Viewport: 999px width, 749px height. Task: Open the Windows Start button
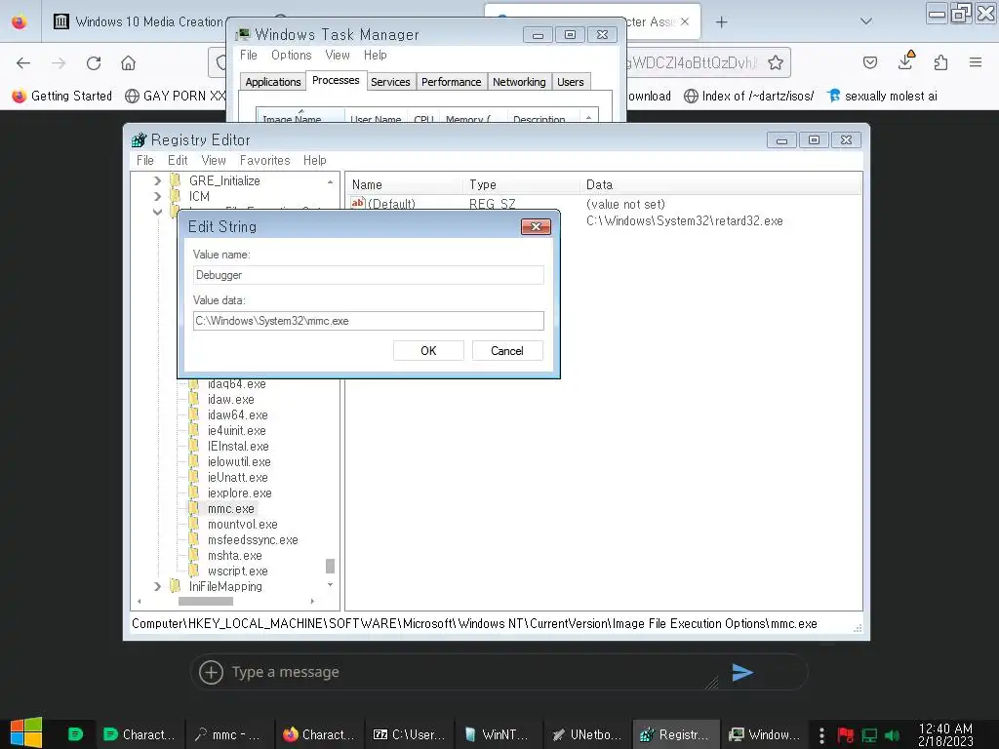pyautogui.click(x=26, y=733)
